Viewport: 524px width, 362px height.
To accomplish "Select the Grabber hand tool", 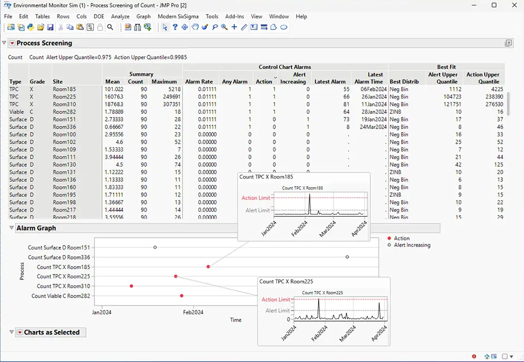I will (x=195, y=27).
